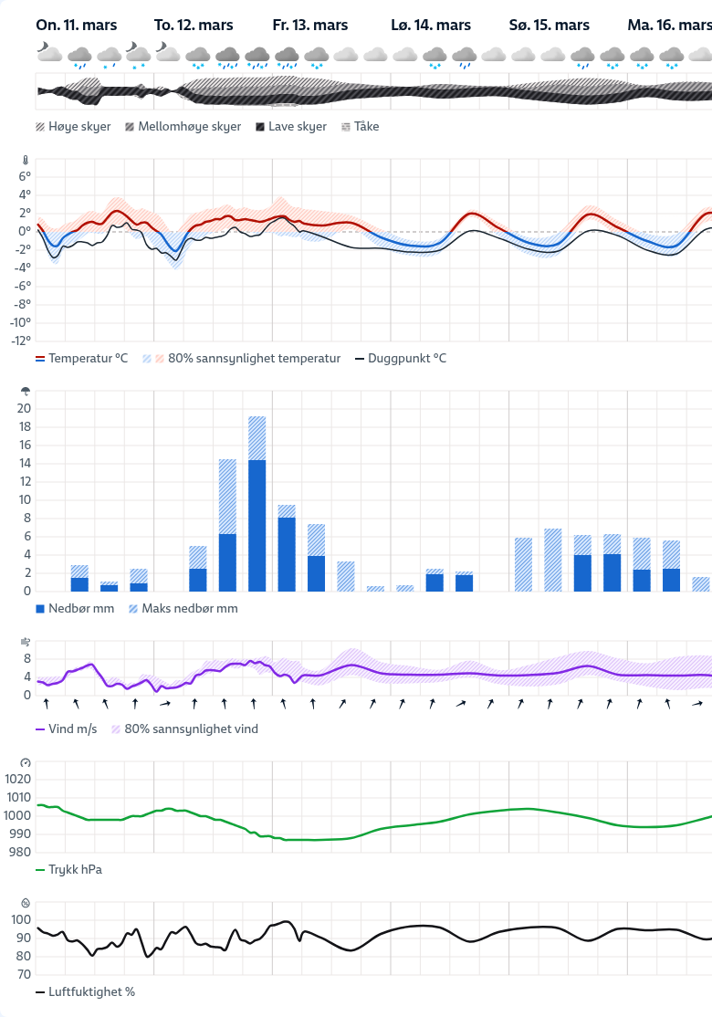The width and height of the screenshot is (712, 1017).
Task: Click the Tåke fog legend icon
Action: click(x=346, y=127)
